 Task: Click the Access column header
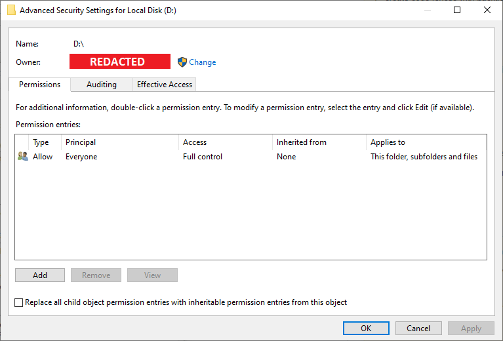click(x=195, y=142)
